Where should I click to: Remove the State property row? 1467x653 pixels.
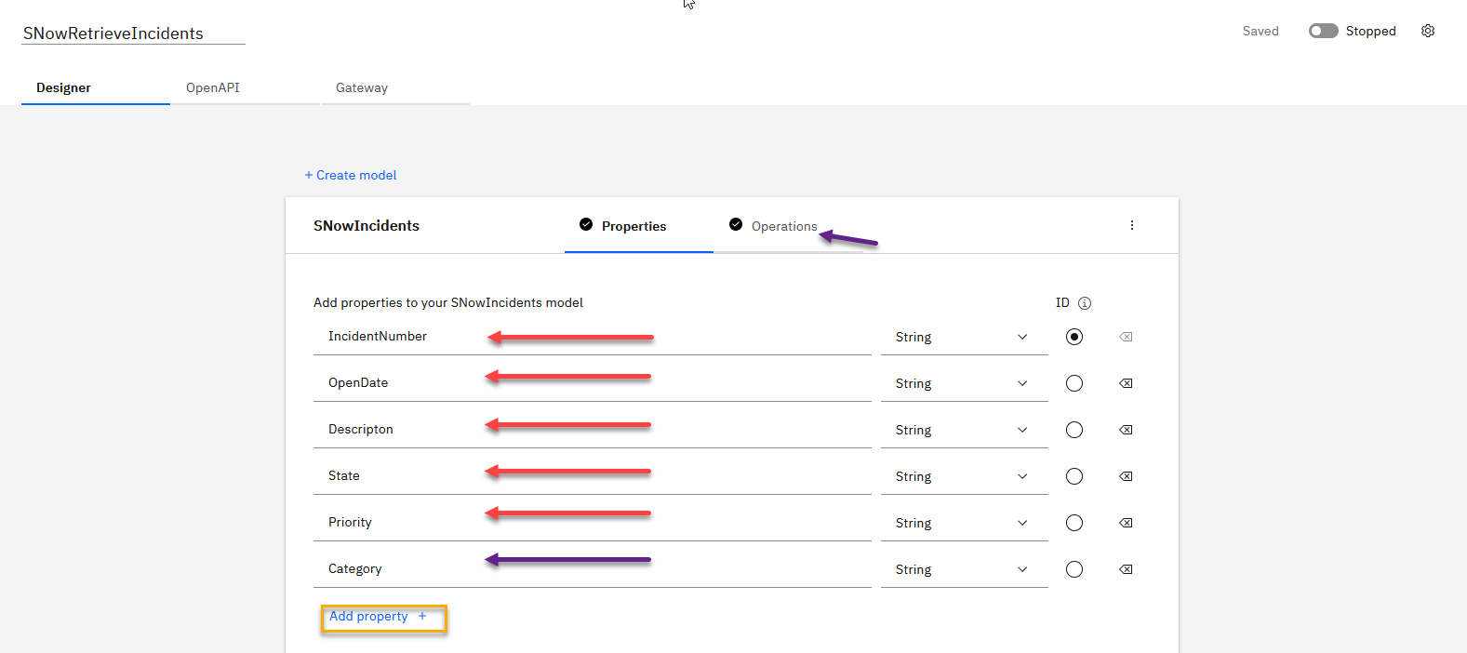point(1126,476)
